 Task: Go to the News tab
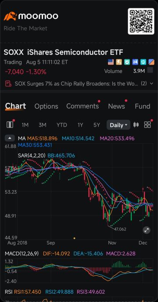point(116,106)
